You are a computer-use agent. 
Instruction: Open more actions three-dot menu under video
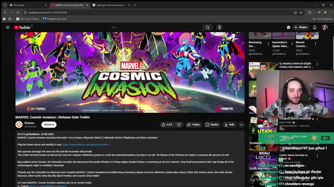241,125
